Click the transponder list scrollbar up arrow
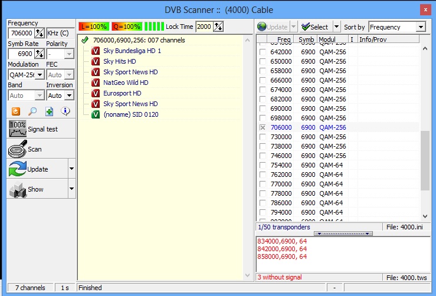Screen dimensions: 436x296 coord(425,48)
